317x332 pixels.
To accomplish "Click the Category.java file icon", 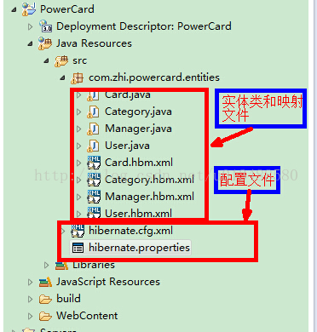I will coord(93,112).
